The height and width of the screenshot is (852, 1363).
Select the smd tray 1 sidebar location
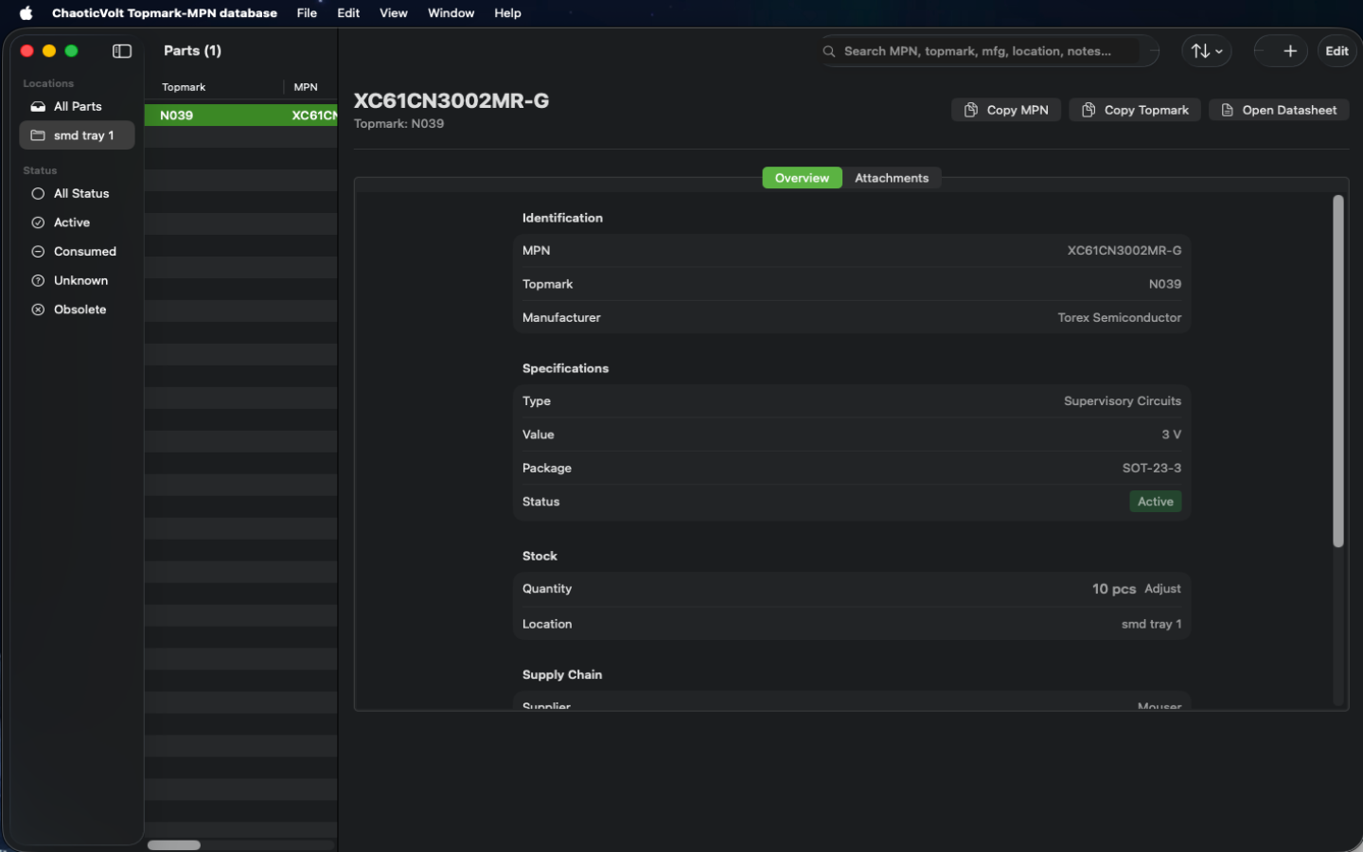pyautogui.click(x=77, y=135)
